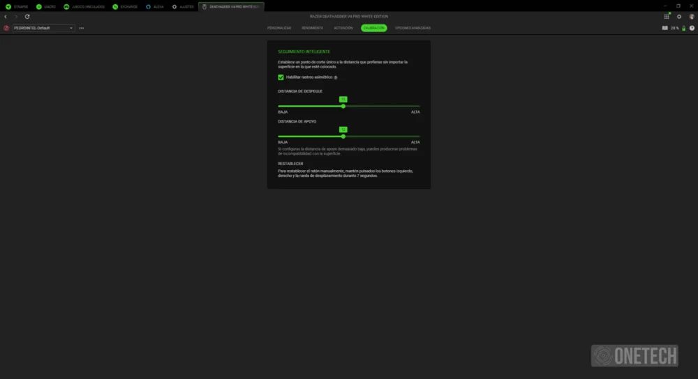The height and width of the screenshot is (379, 698).
Task: Toggle Habilitar rastreo asimétrico checkbox
Action: [281, 77]
